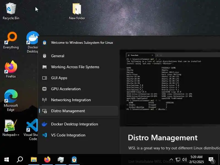Select the Microsoft Edge desktop shortcut

tap(11, 100)
